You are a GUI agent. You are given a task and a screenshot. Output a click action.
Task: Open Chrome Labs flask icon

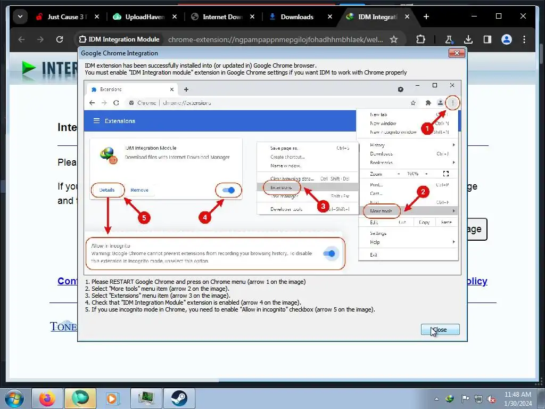pos(449,39)
